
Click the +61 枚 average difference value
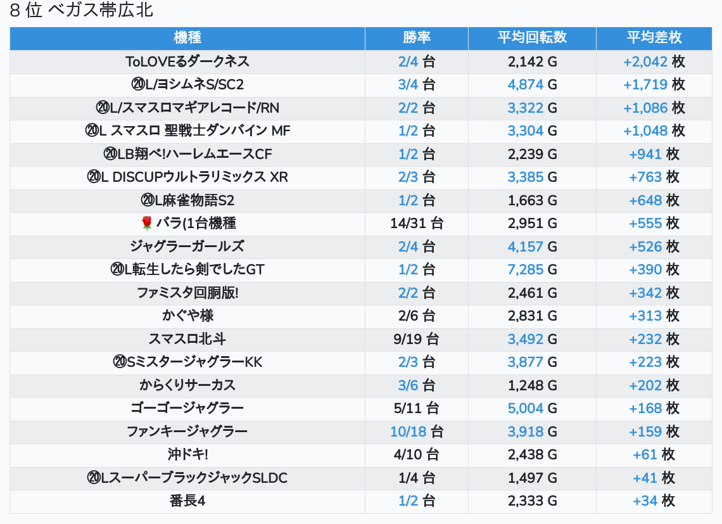[x=654, y=454]
